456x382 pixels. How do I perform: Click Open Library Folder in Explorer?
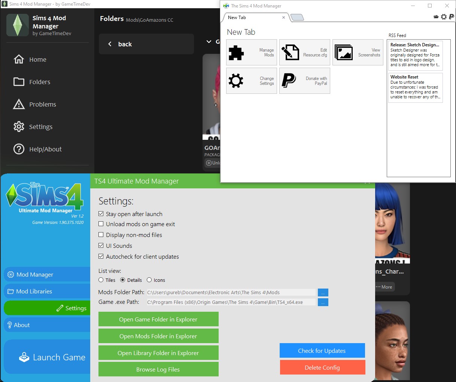click(x=158, y=353)
